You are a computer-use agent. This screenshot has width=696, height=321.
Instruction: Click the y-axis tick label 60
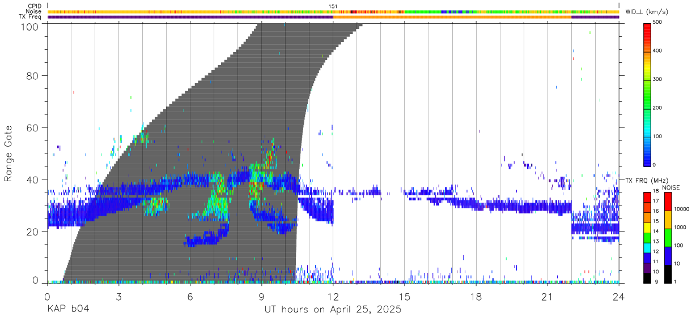click(x=33, y=127)
